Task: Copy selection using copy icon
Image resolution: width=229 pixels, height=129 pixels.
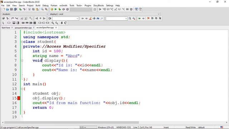Action: (33, 9)
